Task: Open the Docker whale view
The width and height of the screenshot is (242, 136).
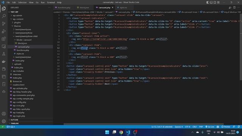Action: point(4,61)
